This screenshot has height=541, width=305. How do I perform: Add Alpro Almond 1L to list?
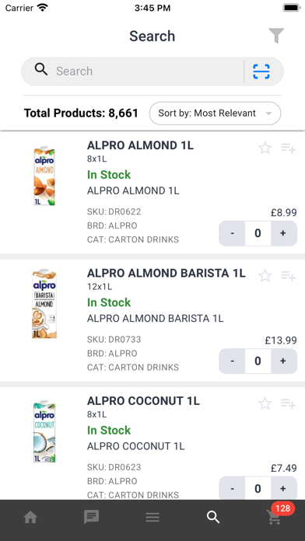288,148
